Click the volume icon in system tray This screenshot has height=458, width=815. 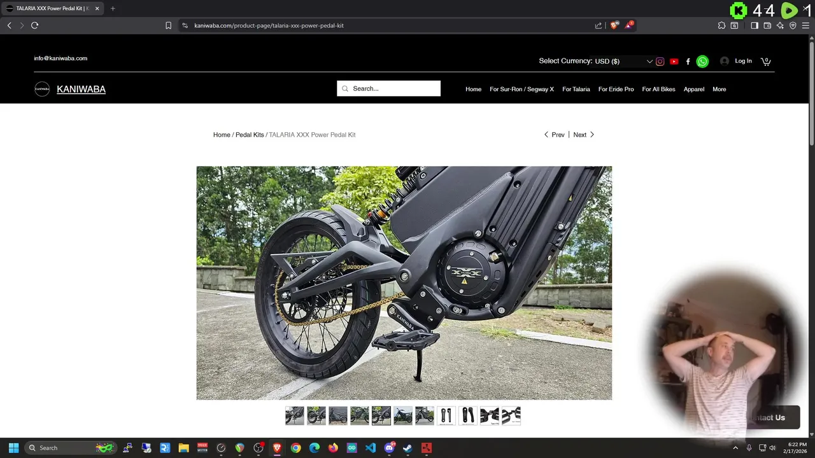pos(773,448)
